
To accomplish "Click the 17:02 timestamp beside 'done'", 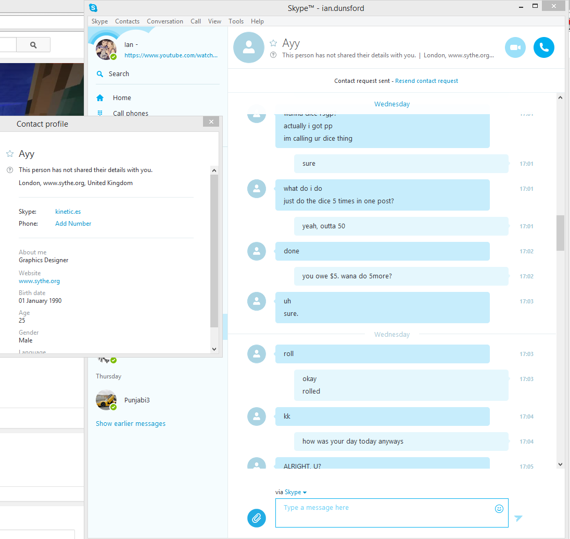I will [526, 251].
